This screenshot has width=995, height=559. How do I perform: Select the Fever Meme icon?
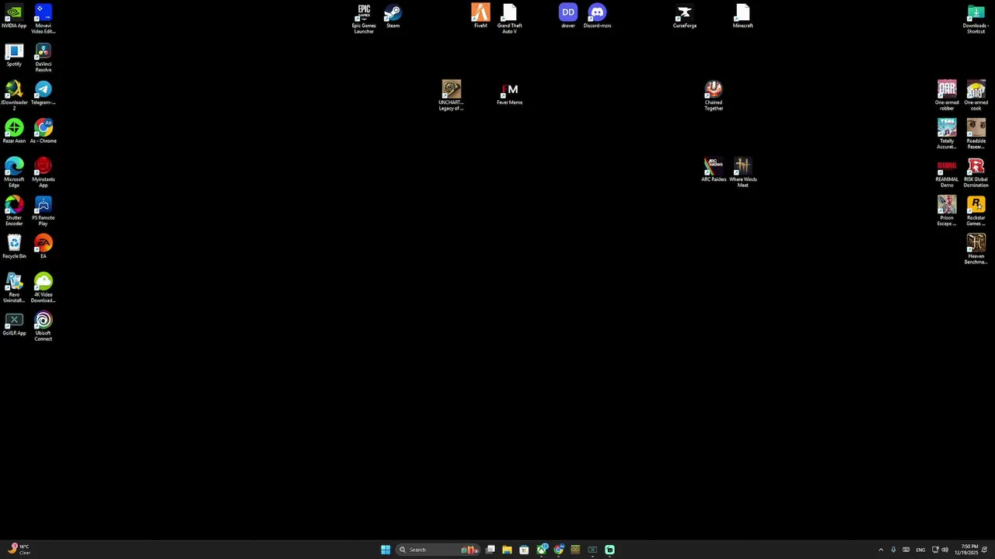click(510, 93)
